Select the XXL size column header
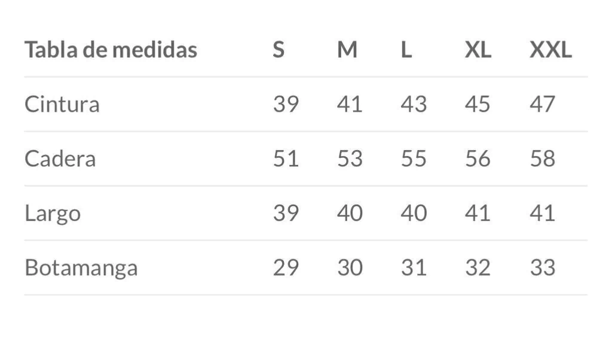612x352 pixels. click(550, 50)
